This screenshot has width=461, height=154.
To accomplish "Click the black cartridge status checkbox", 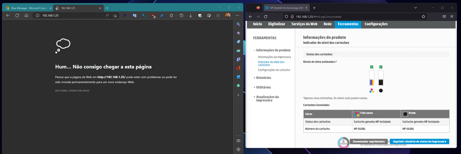I will (381, 67).
